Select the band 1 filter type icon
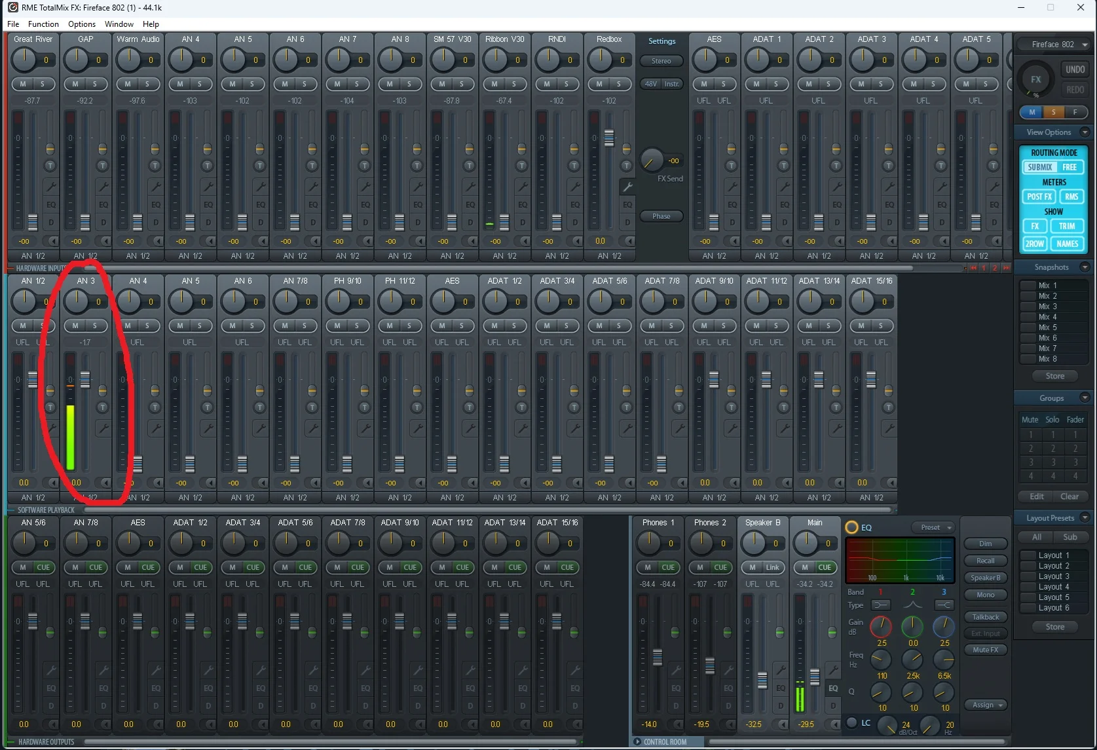Image resolution: width=1097 pixels, height=750 pixels. tap(881, 605)
